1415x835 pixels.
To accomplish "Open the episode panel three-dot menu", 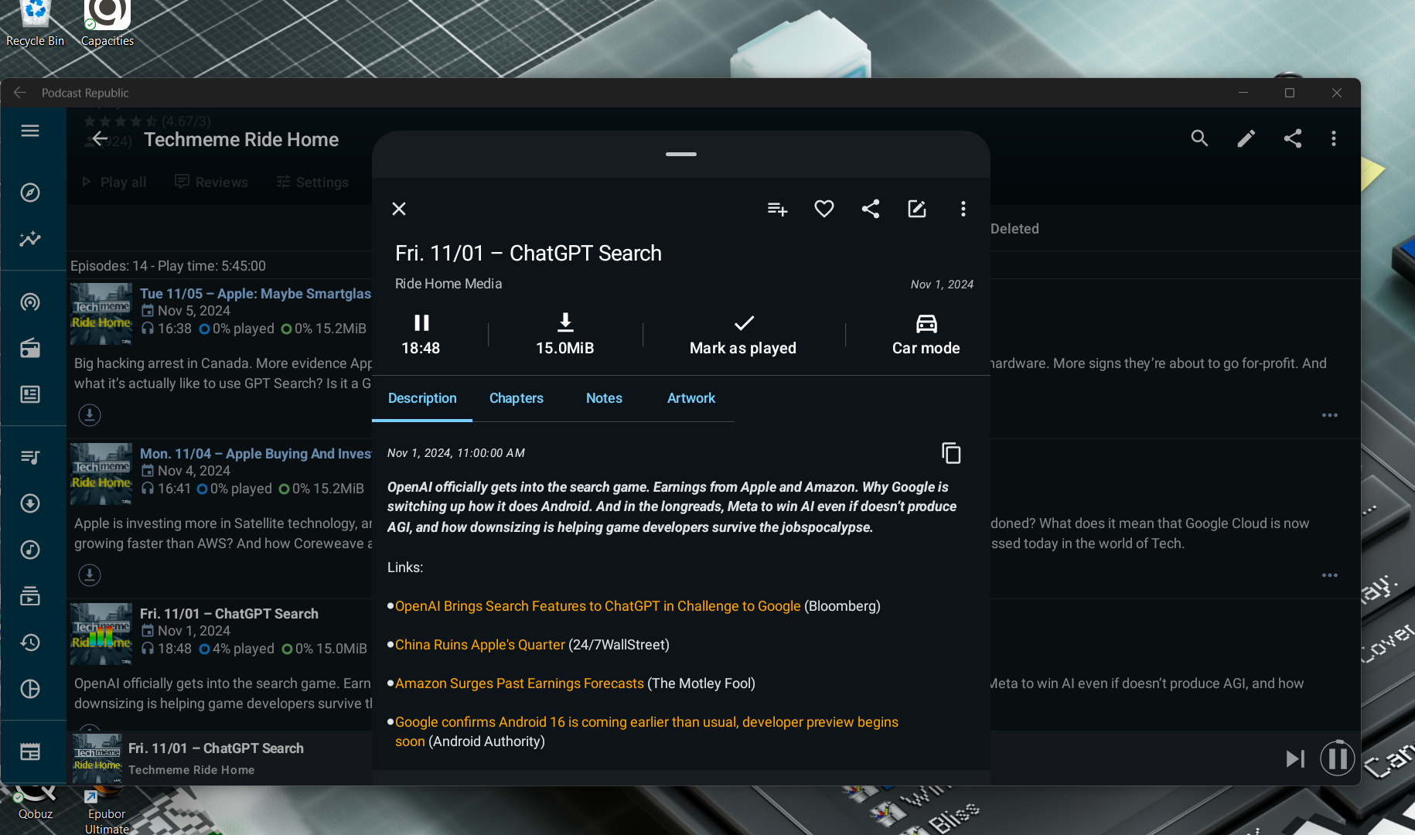I will [963, 209].
